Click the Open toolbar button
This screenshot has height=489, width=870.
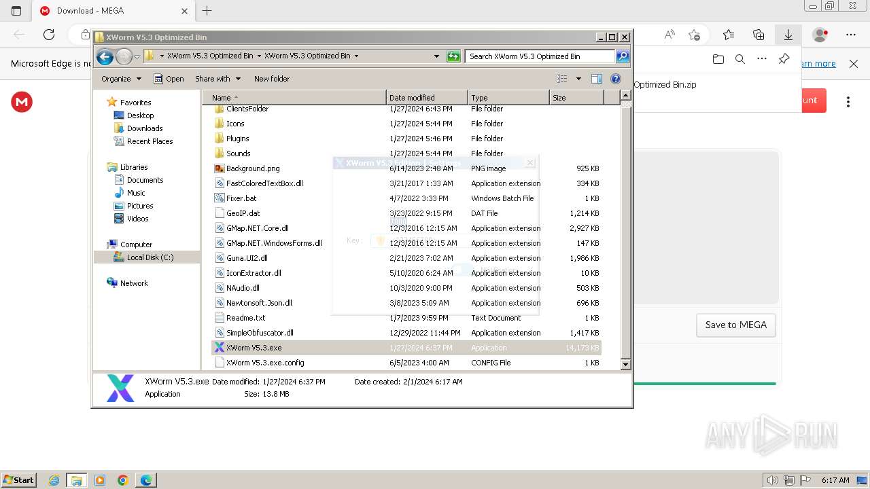click(169, 79)
